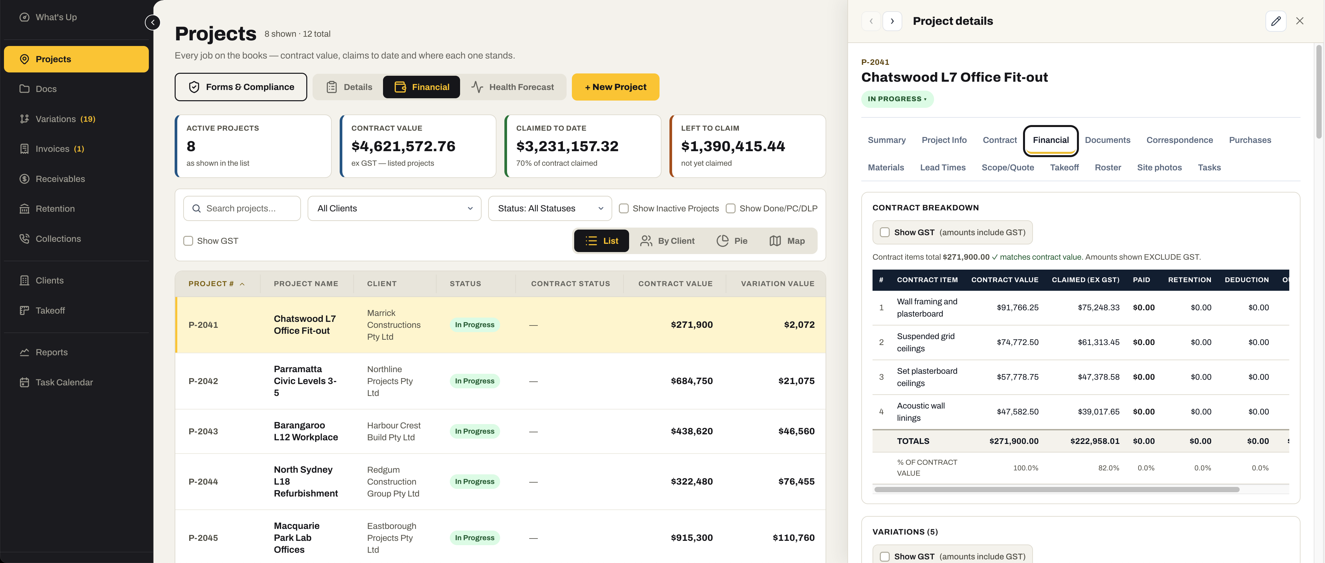The height and width of the screenshot is (563, 1325).
Task: Click the Projects pin icon in sidebar
Action: [24, 59]
